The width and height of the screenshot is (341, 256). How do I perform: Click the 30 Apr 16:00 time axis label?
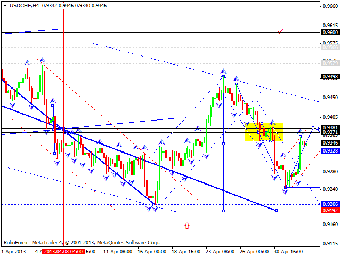(x=288, y=251)
